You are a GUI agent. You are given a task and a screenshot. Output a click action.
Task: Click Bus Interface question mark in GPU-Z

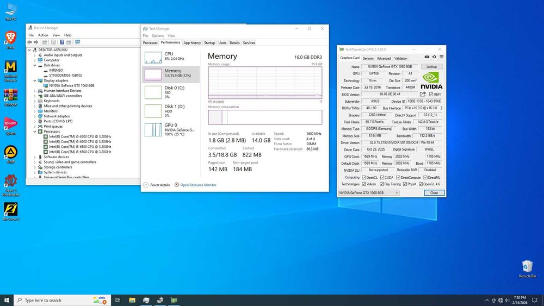tap(441, 108)
